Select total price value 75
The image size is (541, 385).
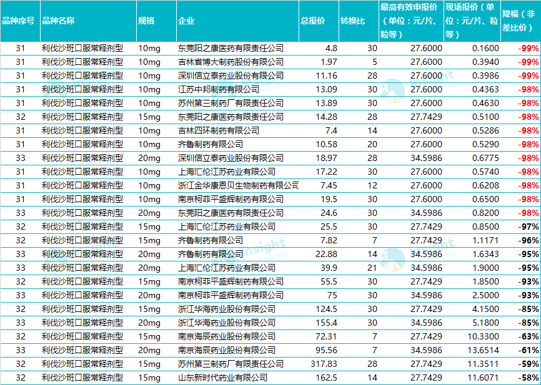click(x=332, y=295)
